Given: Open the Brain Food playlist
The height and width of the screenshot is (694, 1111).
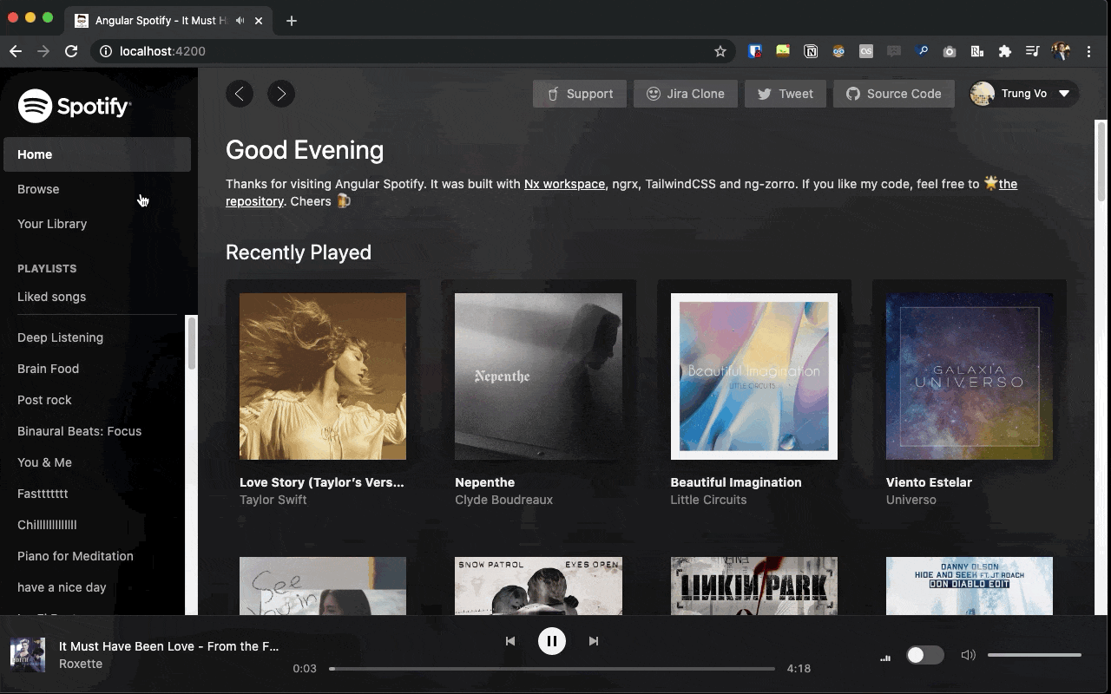Looking at the screenshot, I should pos(48,369).
